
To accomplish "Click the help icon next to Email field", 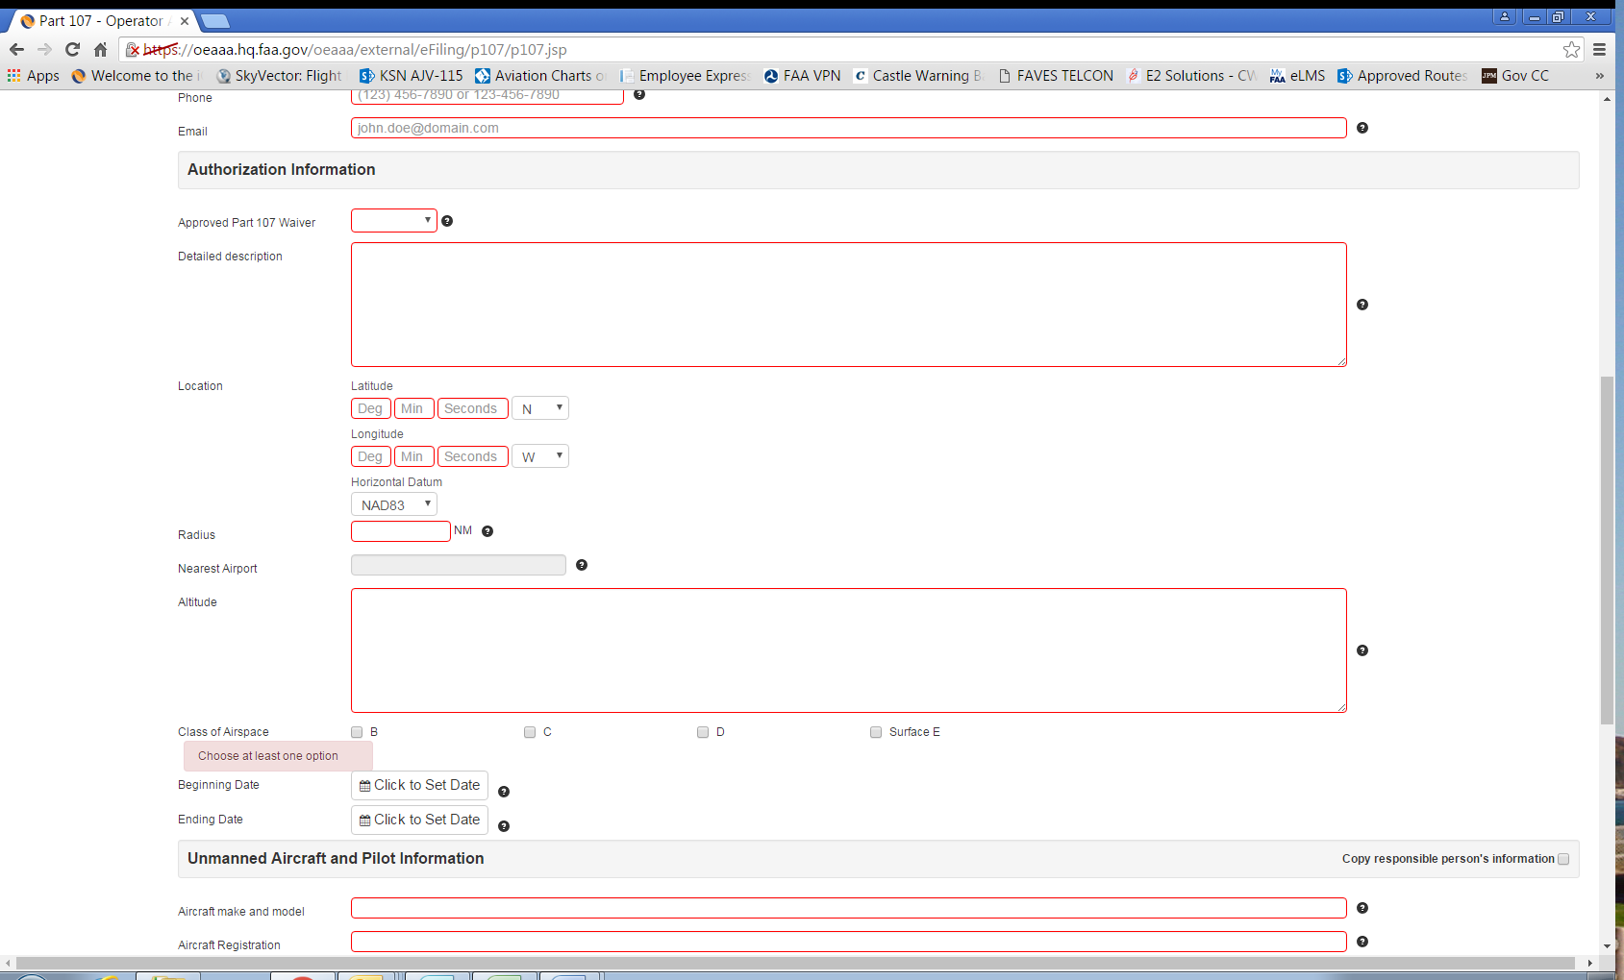I will point(1362,128).
